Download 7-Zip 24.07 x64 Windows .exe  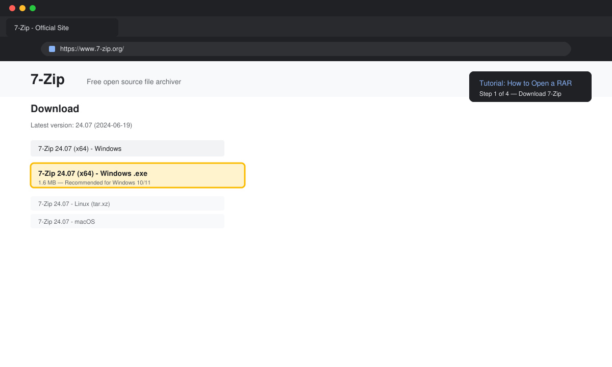tap(138, 175)
